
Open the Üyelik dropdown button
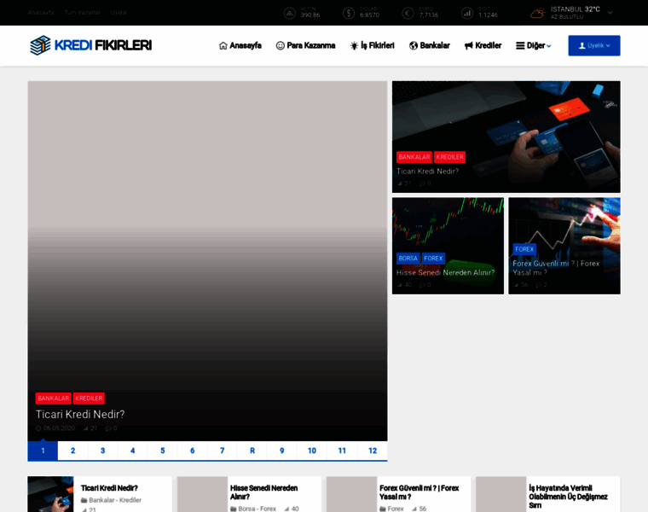click(594, 45)
